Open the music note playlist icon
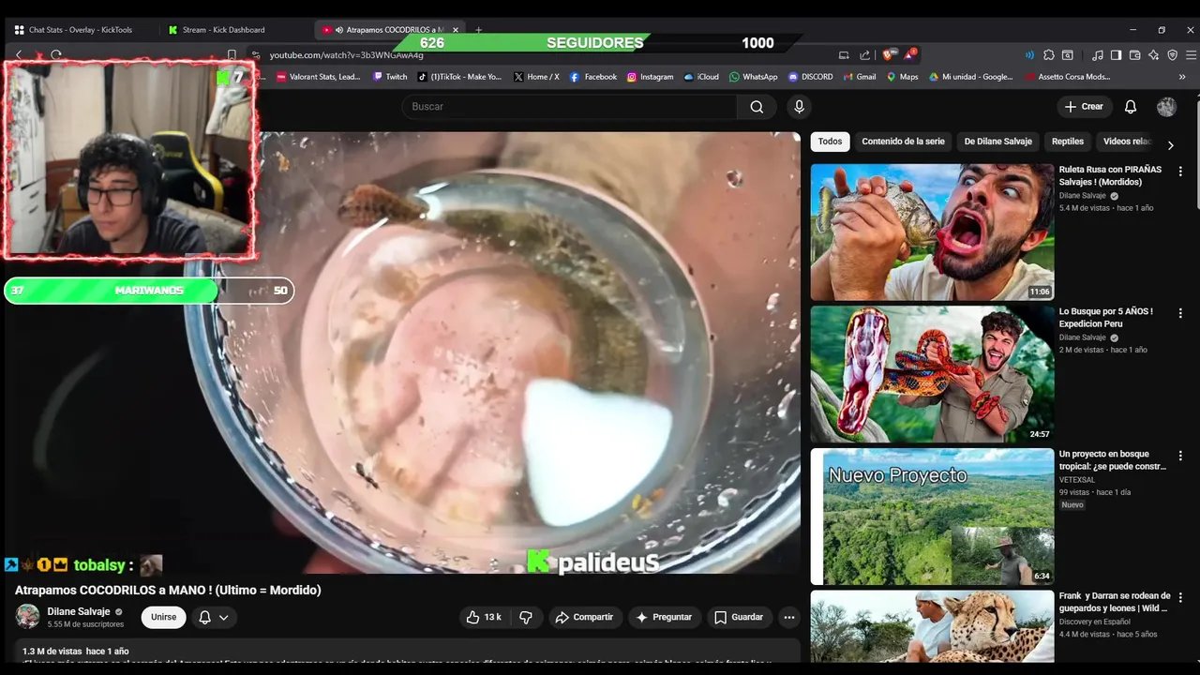 coord(1098,55)
